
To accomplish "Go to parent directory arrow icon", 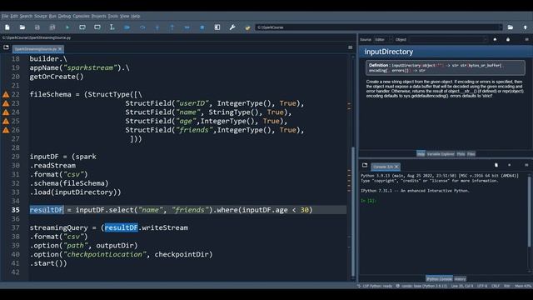I will [x=526, y=27].
